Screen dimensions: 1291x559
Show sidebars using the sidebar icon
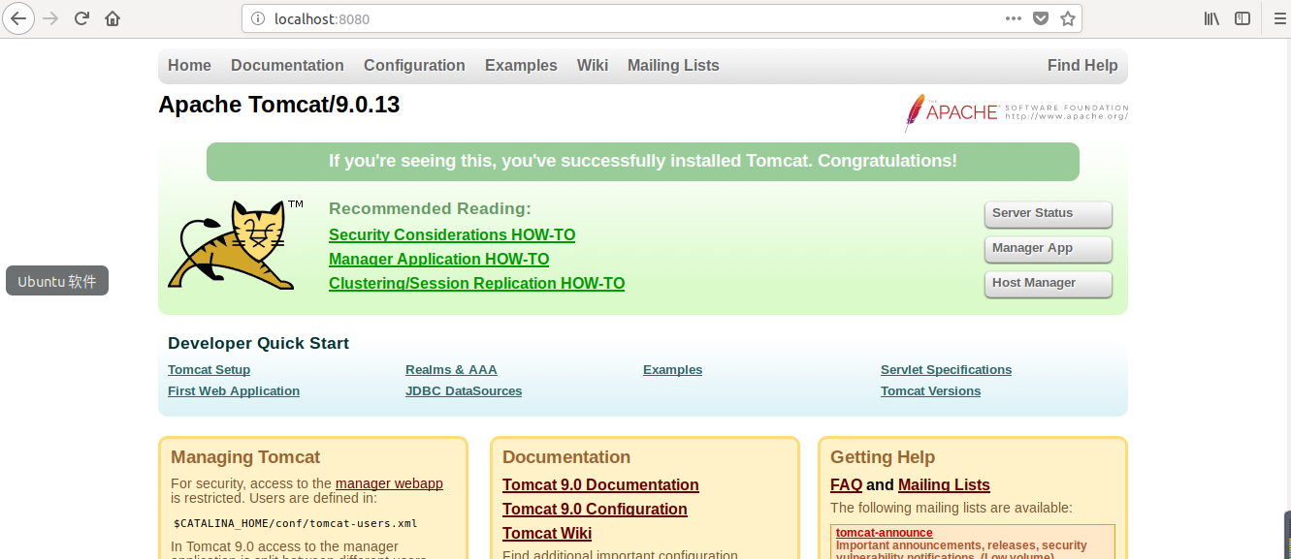click(x=1243, y=18)
